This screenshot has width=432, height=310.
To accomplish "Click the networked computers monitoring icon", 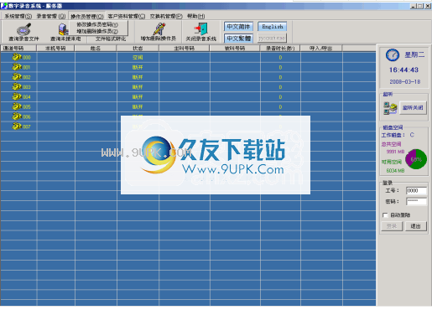I will [x=390, y=108].
